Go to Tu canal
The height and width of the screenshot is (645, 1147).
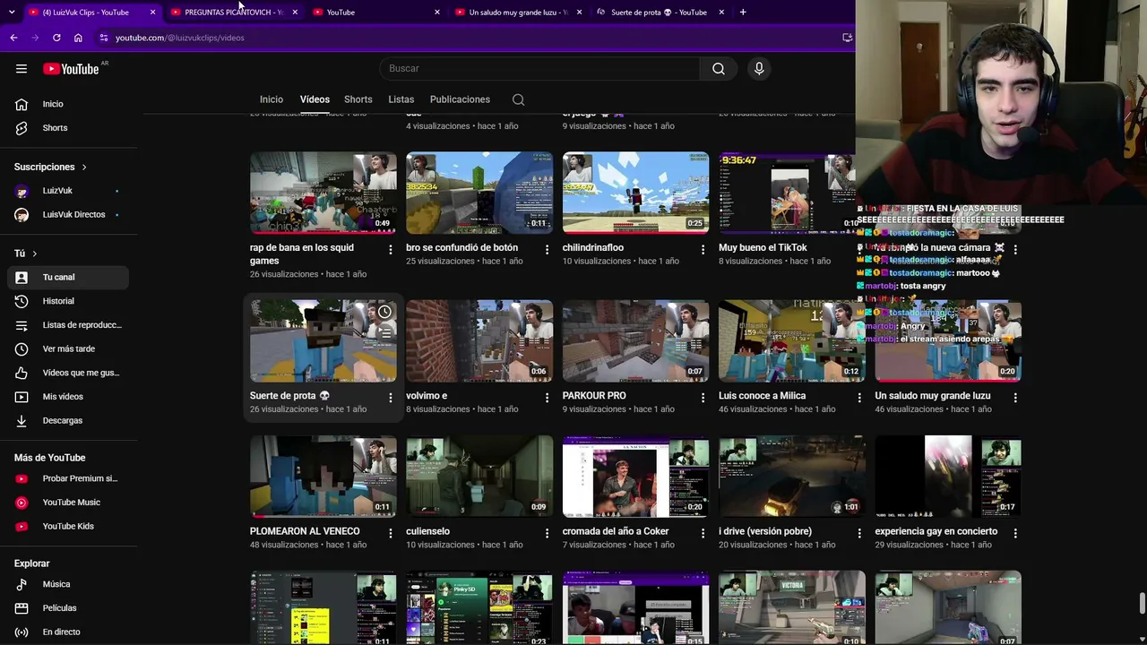(68, 278)
